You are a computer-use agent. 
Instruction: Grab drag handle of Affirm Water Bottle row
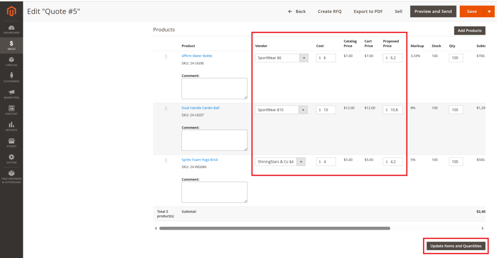click(x=166, y=57)
